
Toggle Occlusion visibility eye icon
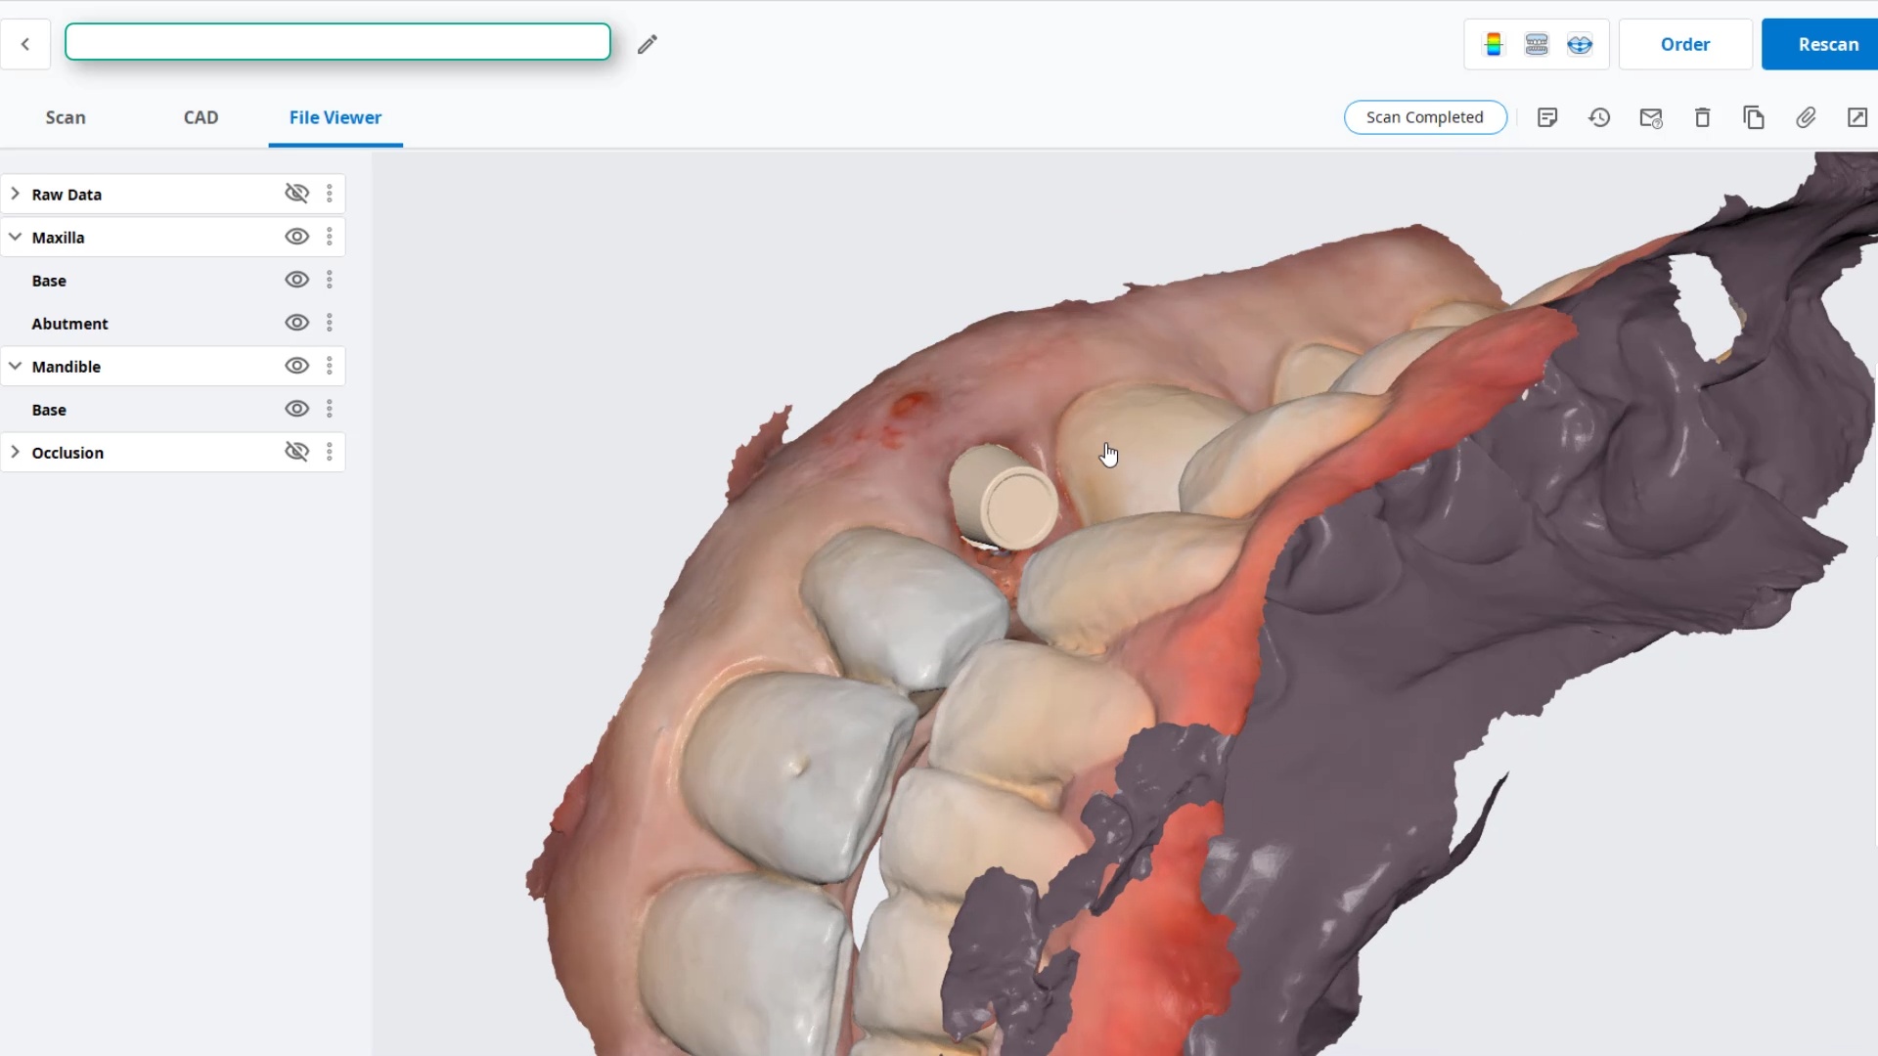pos(296,452)
